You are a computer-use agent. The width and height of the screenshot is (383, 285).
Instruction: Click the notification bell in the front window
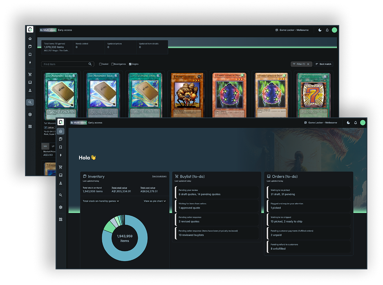[356, 123]
